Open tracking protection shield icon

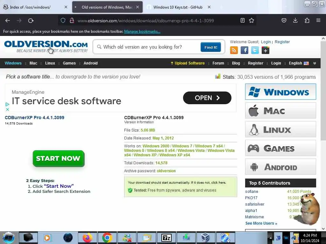[63, 21]
